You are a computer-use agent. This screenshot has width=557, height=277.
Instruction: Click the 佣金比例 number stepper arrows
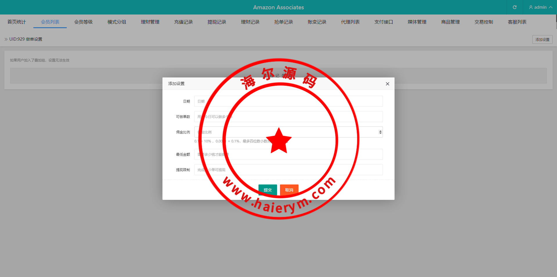tap(380, 132)
